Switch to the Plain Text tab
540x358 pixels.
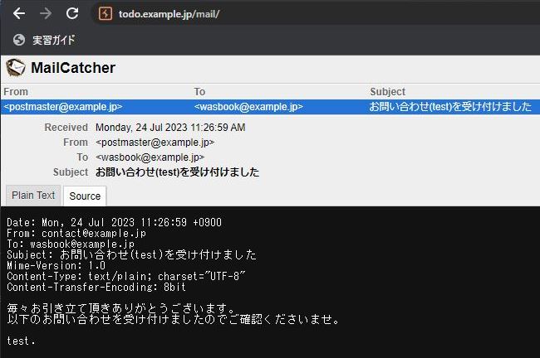coord(33,196)
